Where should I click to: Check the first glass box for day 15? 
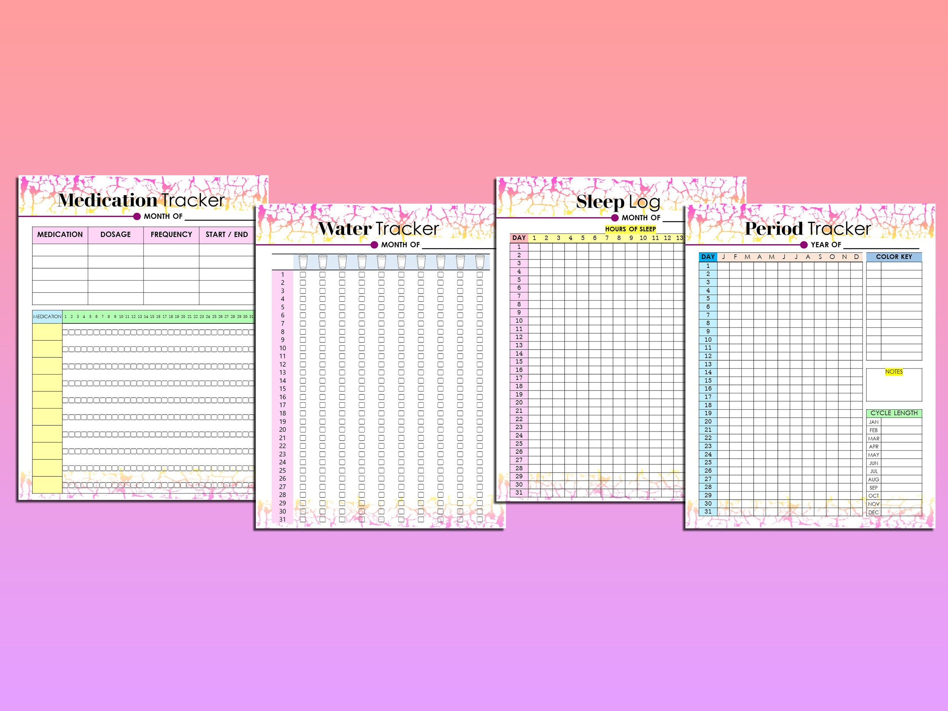click(303, 389)
